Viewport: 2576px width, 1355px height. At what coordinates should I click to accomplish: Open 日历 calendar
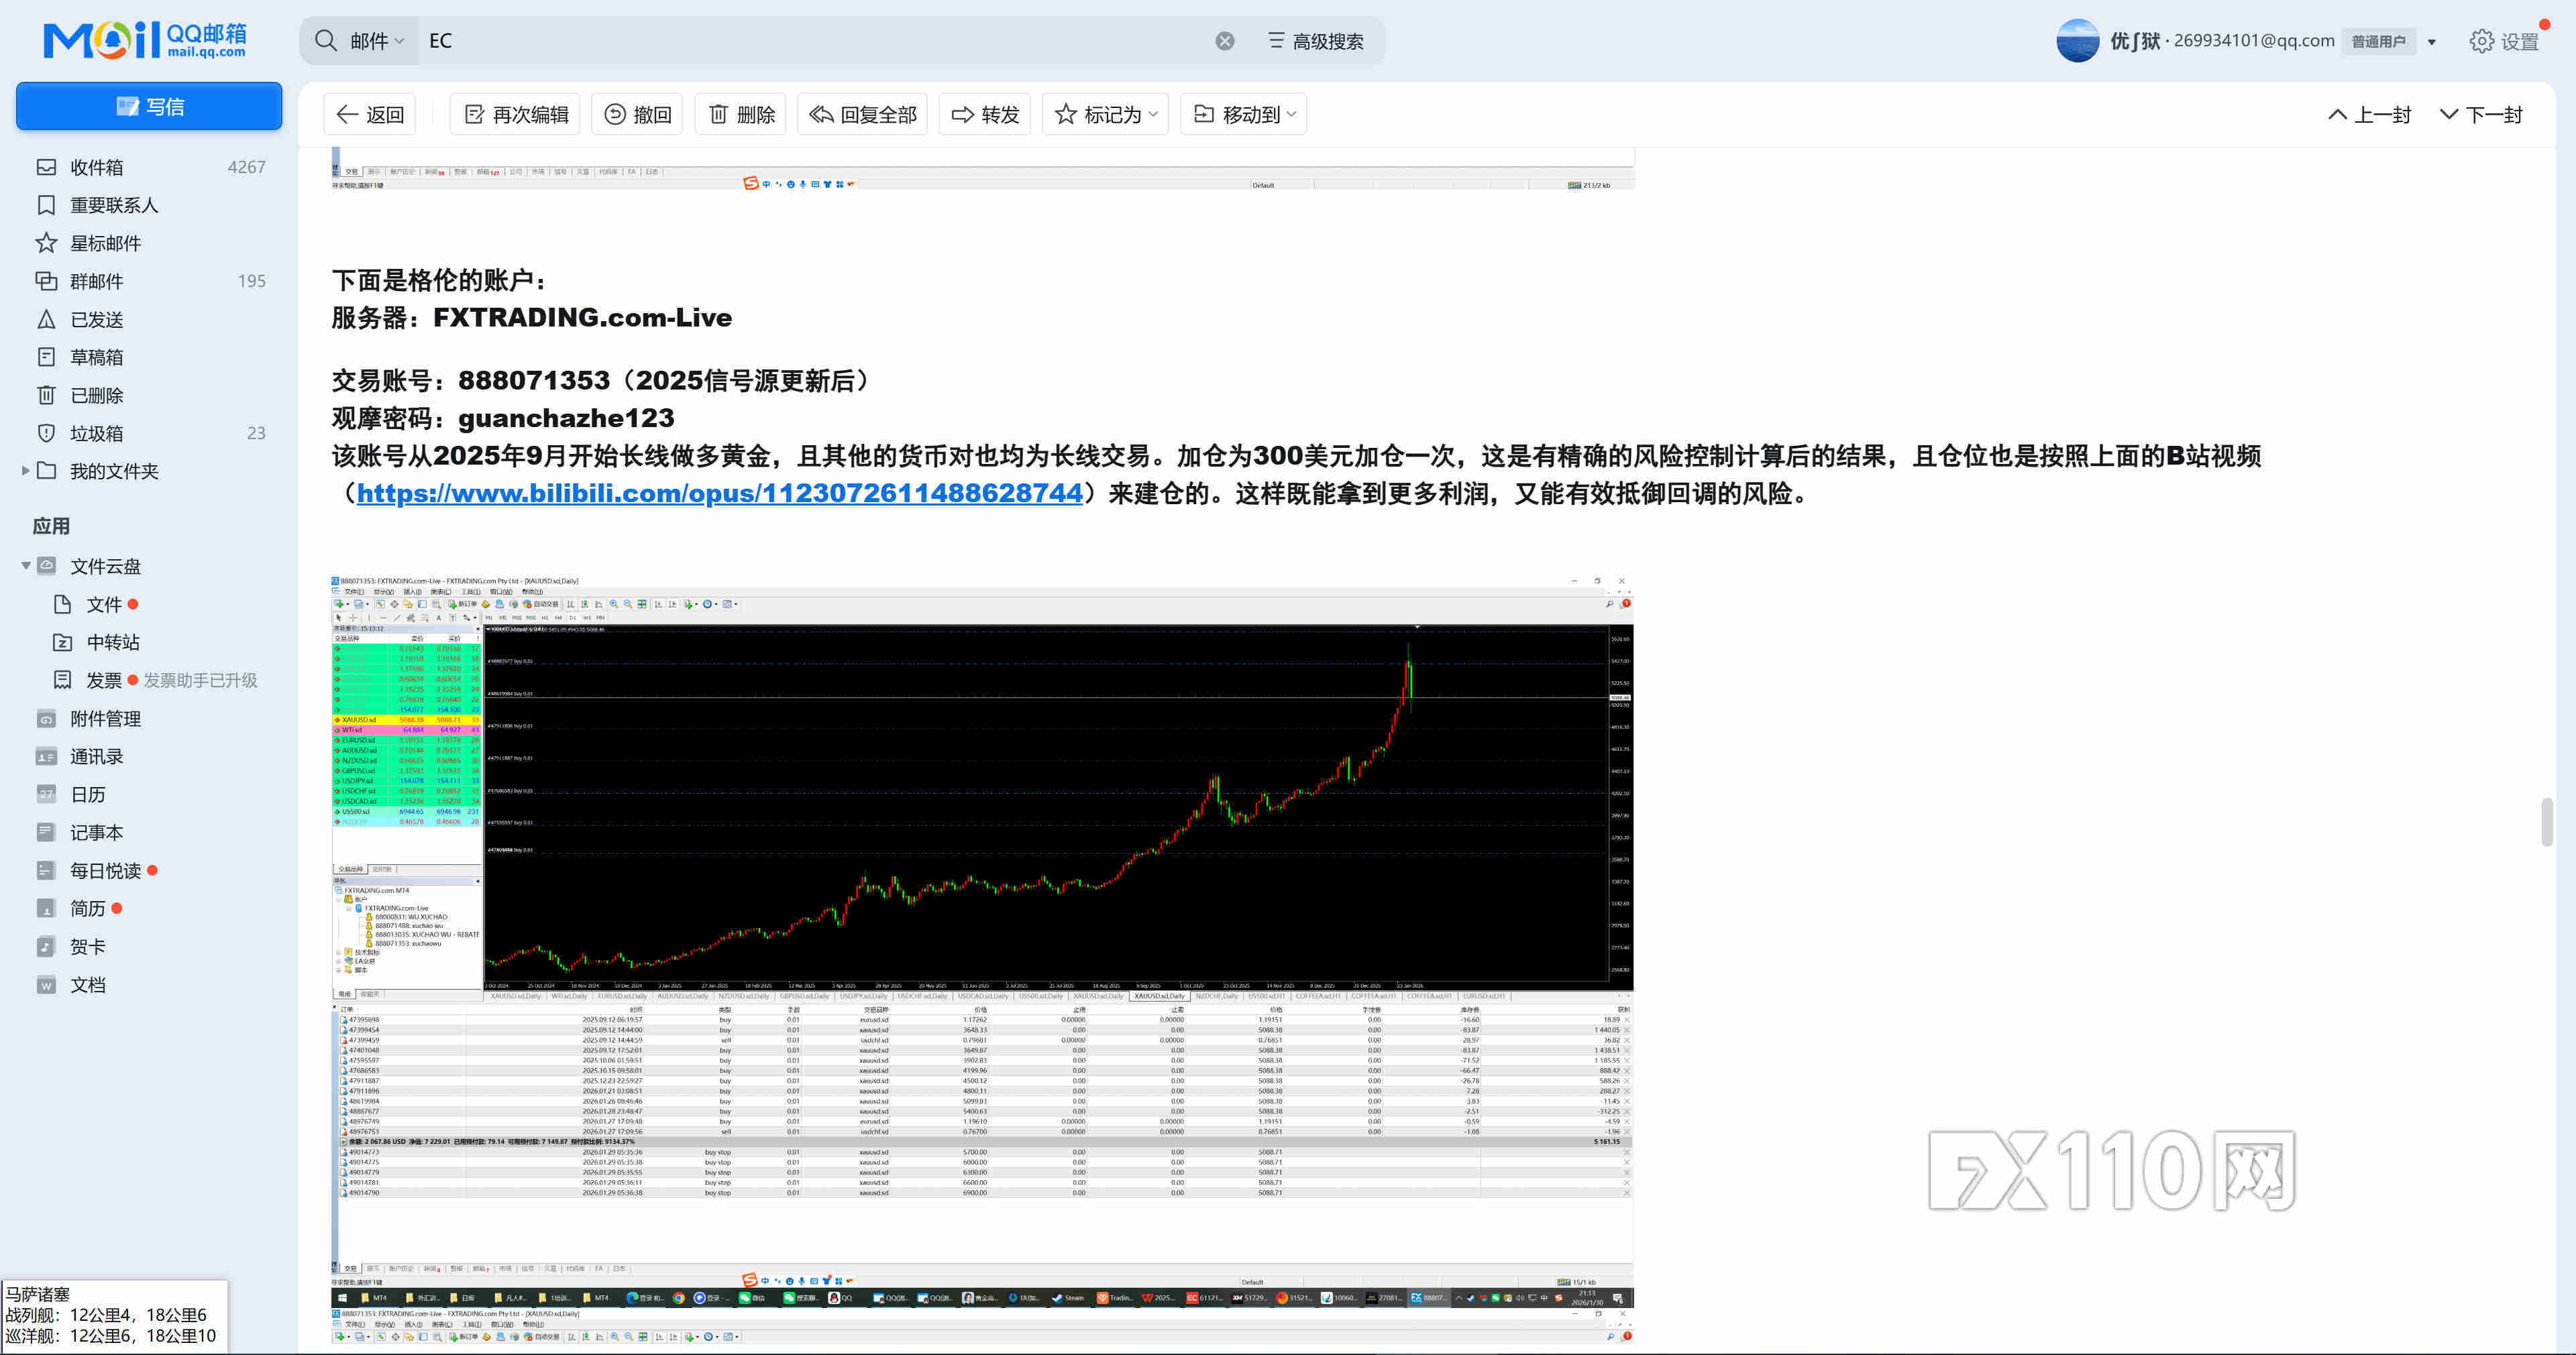[87, 793]
